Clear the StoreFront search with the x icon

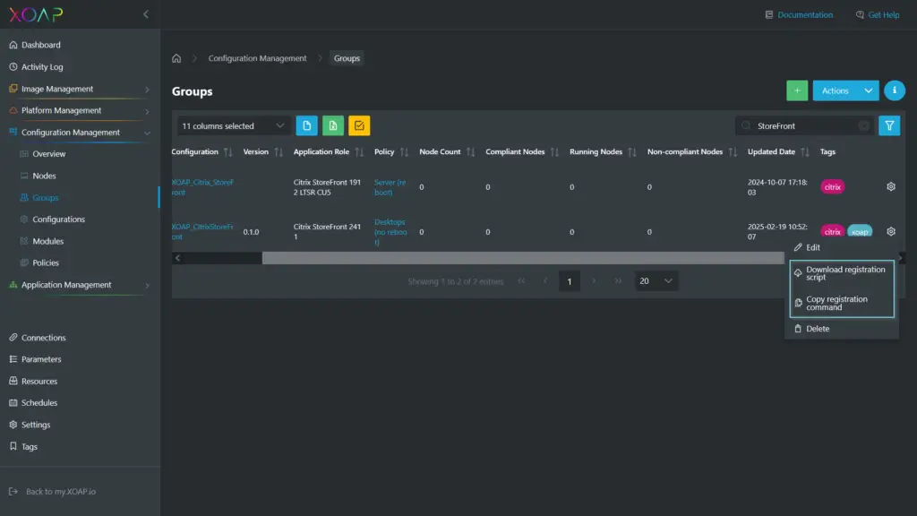point(861,125)
